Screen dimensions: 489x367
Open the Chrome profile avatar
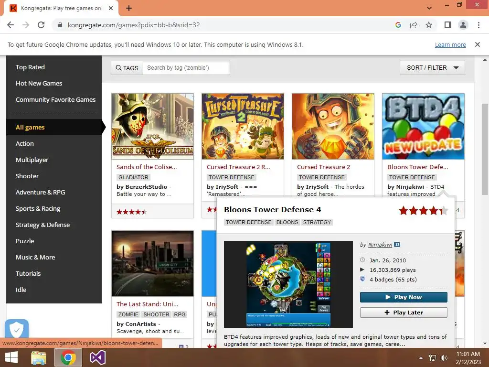tap(463, 25)
